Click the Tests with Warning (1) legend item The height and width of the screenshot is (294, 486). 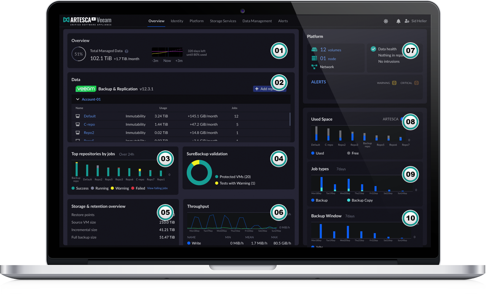click(235, 183)
